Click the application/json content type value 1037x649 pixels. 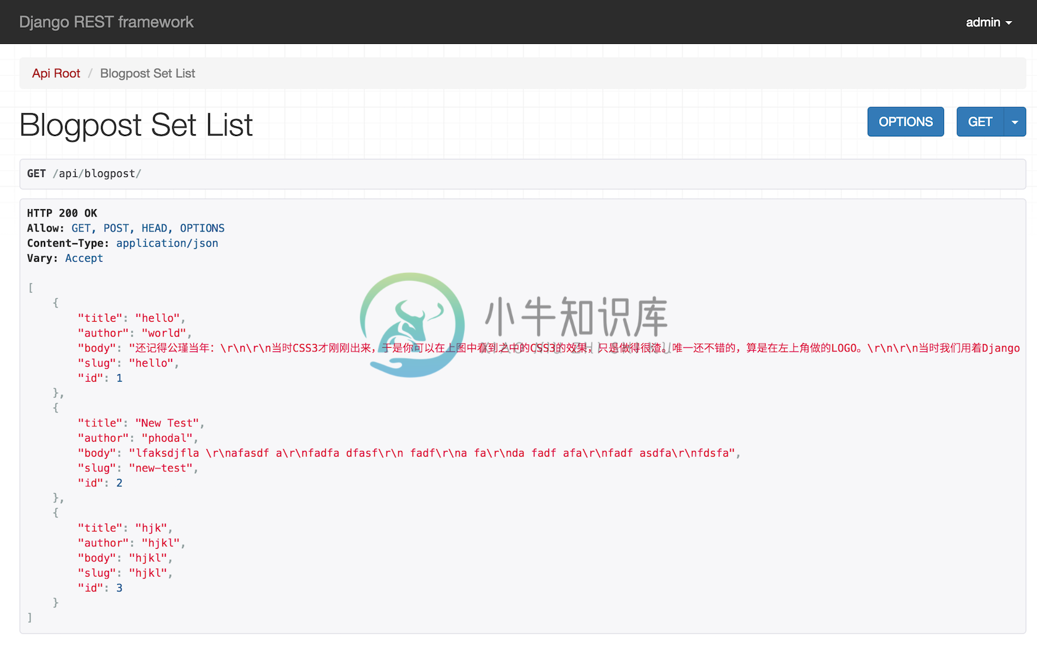(167, 243)
